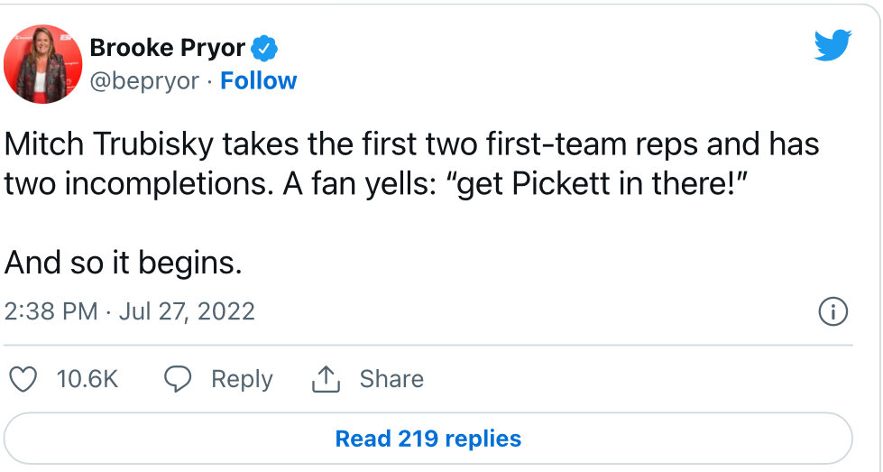Click the words Mitch Trubisky in tweet
This screenshot has width=883, height=472.
click(x=109, y=144)
